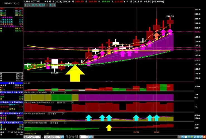This screenshot has width=206, height=139.
Task: Click the date label 2025/05/28(三)
Action: [11, 4]
